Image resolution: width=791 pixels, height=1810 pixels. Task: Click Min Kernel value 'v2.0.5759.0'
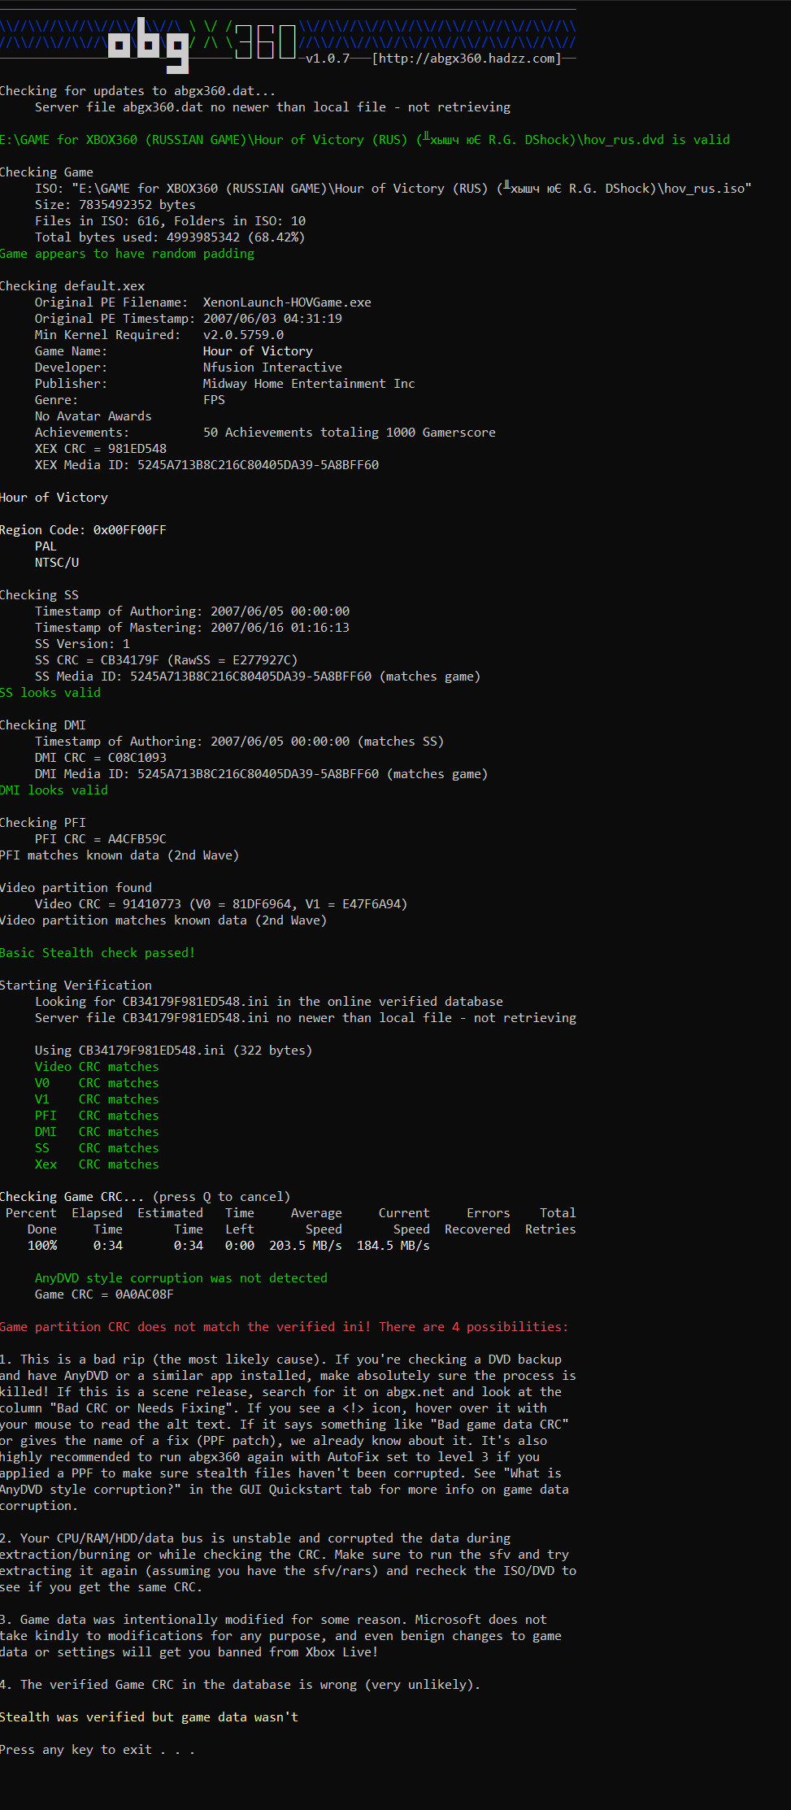click(x=243, y=335)
